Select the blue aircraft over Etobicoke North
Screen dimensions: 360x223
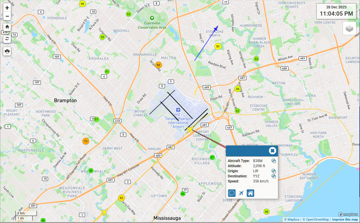[x=215, y=29]
